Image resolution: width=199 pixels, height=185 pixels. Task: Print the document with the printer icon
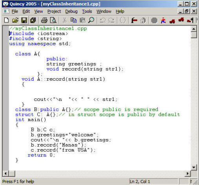44,20
